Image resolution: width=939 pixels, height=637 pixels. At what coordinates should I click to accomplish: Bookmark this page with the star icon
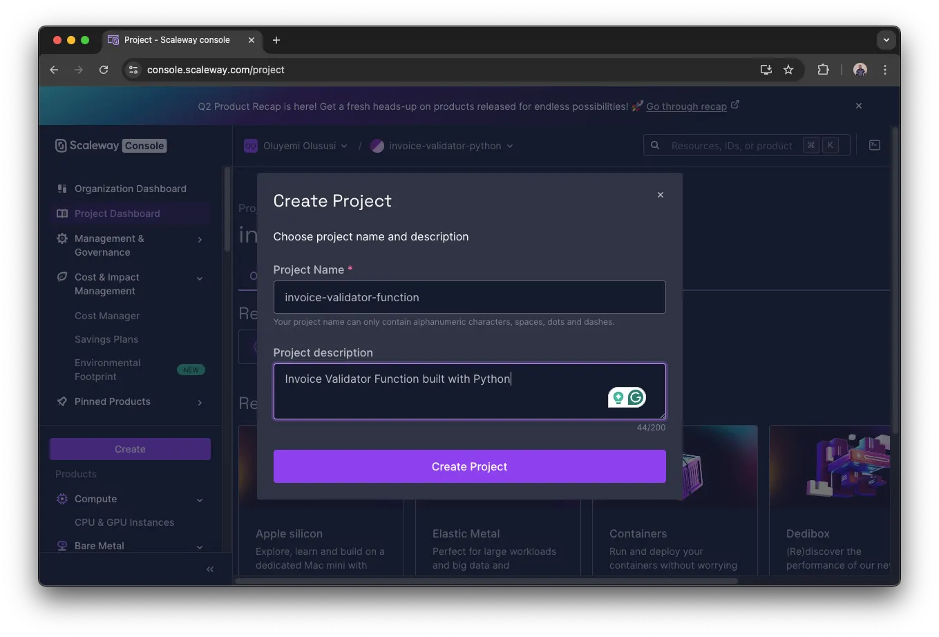tap(788, 70)
